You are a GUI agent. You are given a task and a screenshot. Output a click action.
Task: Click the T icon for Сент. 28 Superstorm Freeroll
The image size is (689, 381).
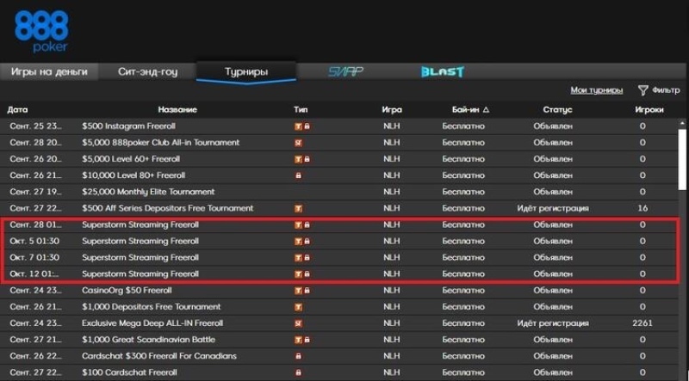pyautogui.click(x=298, y=225)
